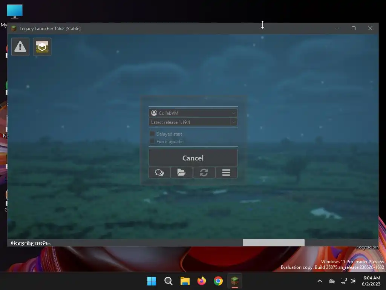This screenshot has height=290, width=386.
Task: Open Windows Search from the taskbar
Action: coord(168,281)
